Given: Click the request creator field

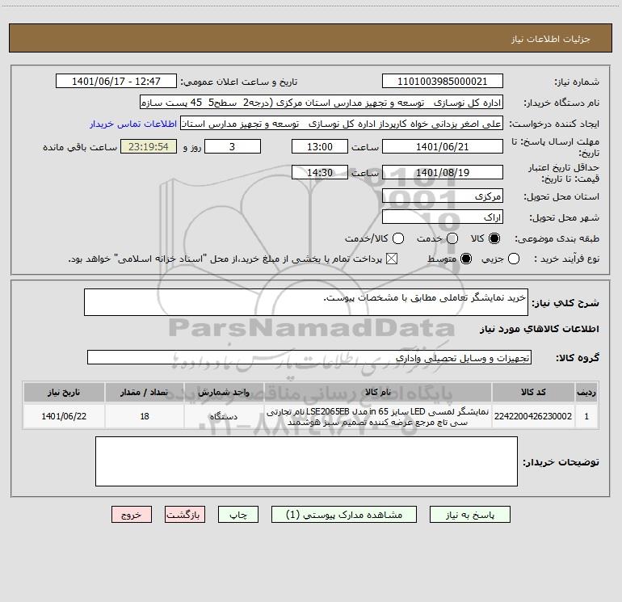Looking at the screenshot, I should point(342,124).
